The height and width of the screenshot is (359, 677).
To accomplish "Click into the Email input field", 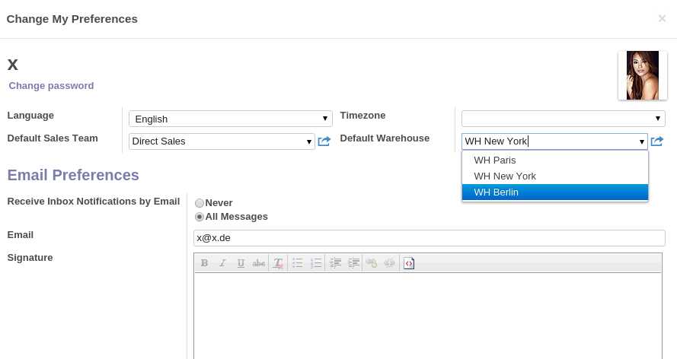I will tap(429, 238).
